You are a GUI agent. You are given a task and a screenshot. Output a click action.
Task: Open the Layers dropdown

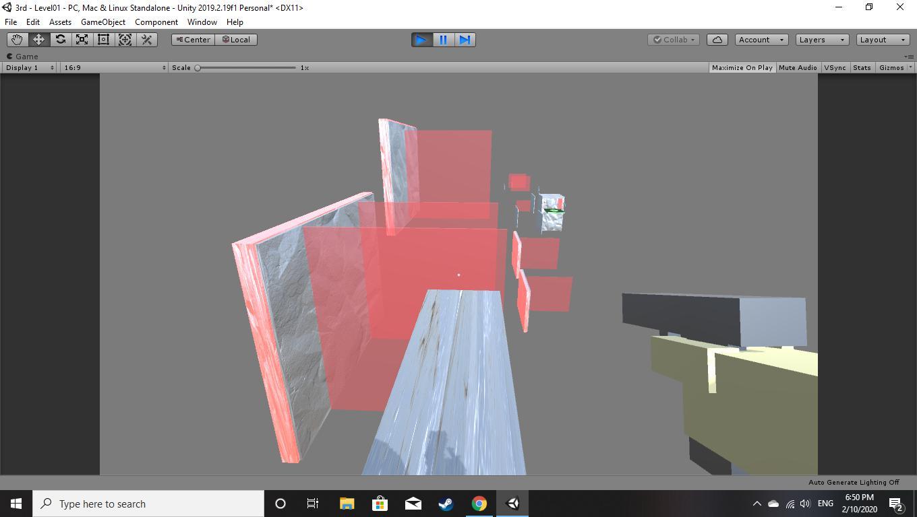(821, 40)
